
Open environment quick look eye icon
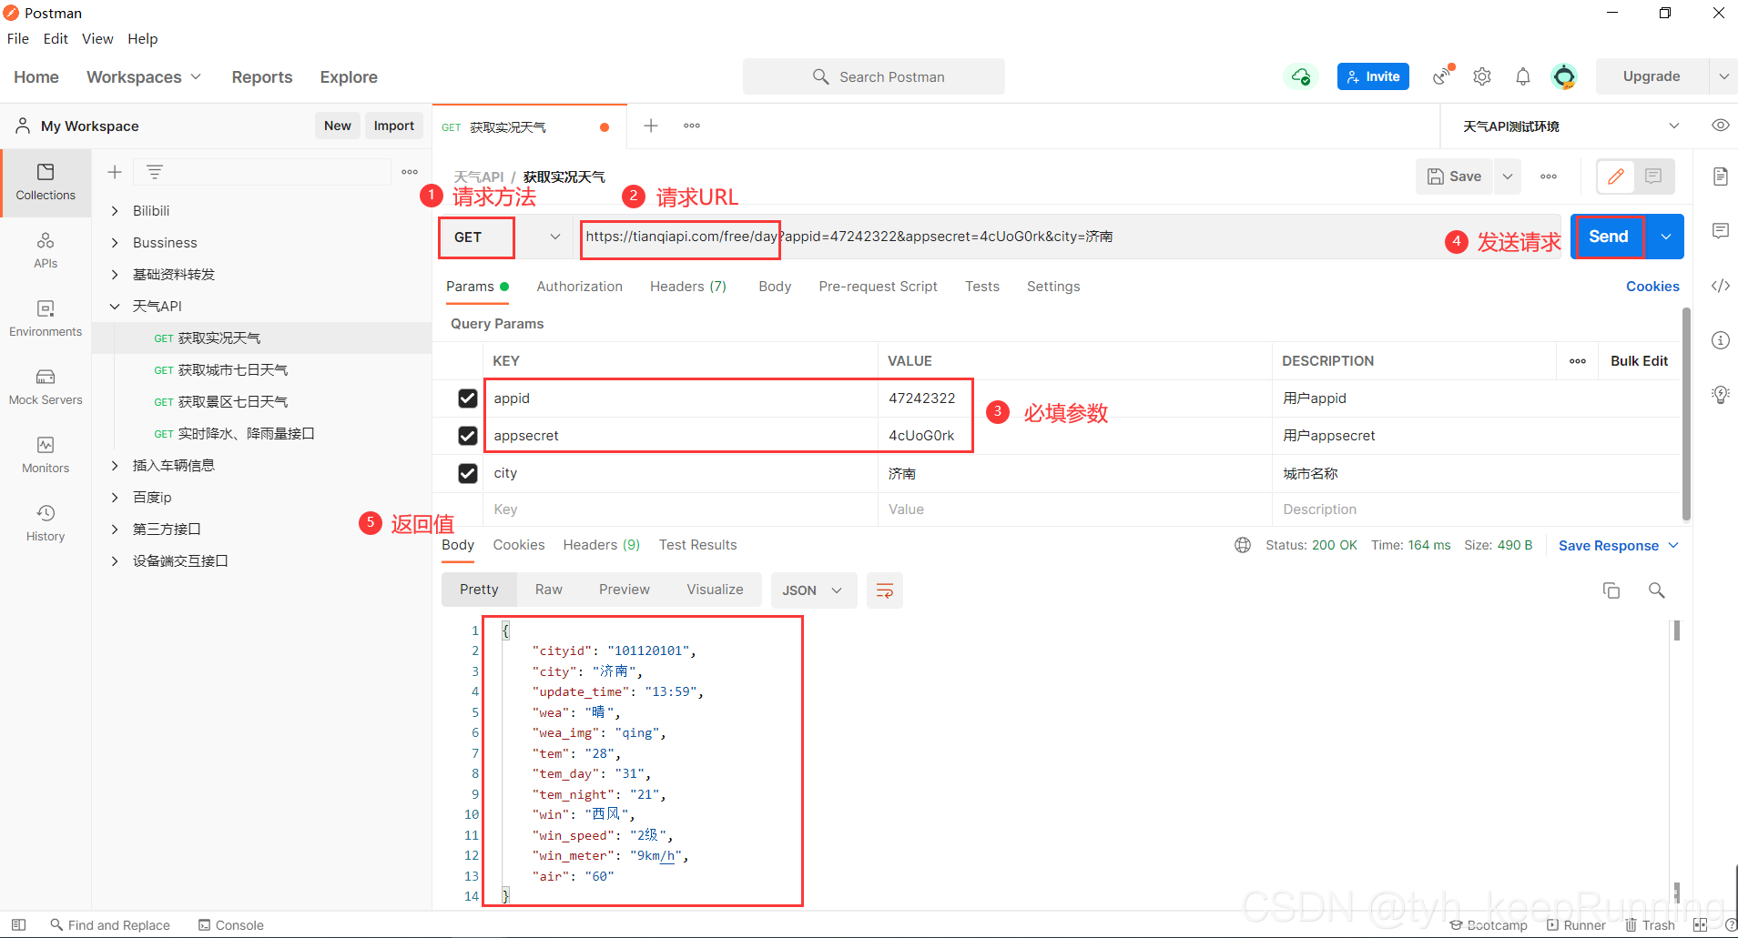1721,126
